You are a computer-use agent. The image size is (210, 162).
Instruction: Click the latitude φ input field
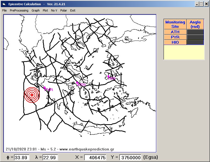pyautogui.click(x=21, y=158)
